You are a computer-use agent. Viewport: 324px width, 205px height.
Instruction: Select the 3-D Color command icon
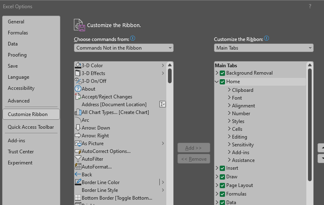point(78,65)
